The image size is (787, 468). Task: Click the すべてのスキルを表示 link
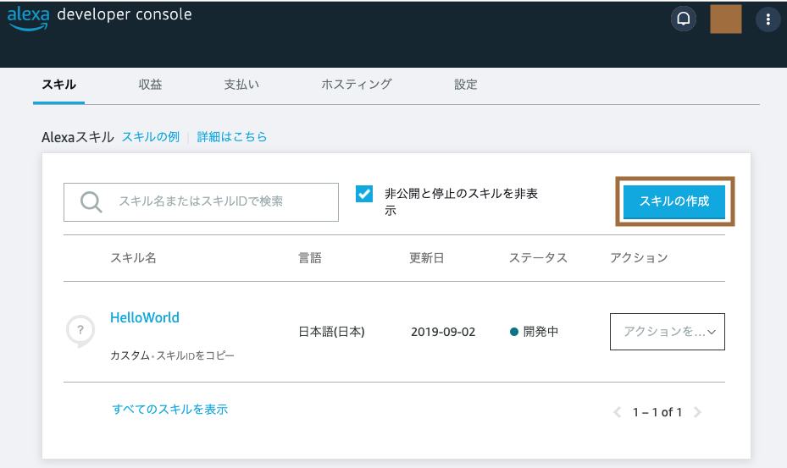[x=169, y=410]
